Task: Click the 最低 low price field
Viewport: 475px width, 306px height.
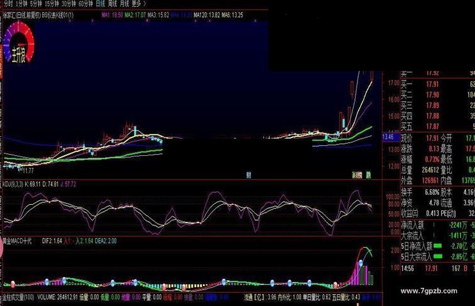Action: pyautogui.click(x=457, y=159)
